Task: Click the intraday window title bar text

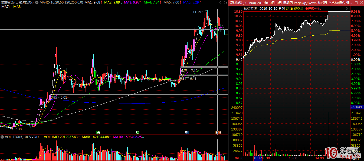Action: [x=291, y=2]
